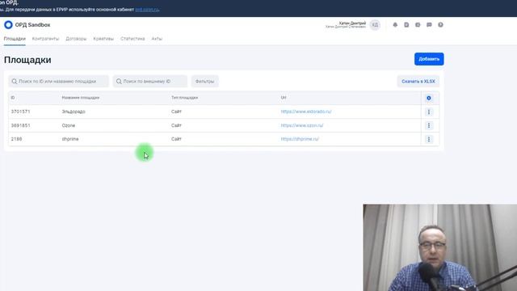Click Сайт type in the Эльдорадо row
Image resolution: width=517 pixels, height=291 pixels.
(176, 112)
